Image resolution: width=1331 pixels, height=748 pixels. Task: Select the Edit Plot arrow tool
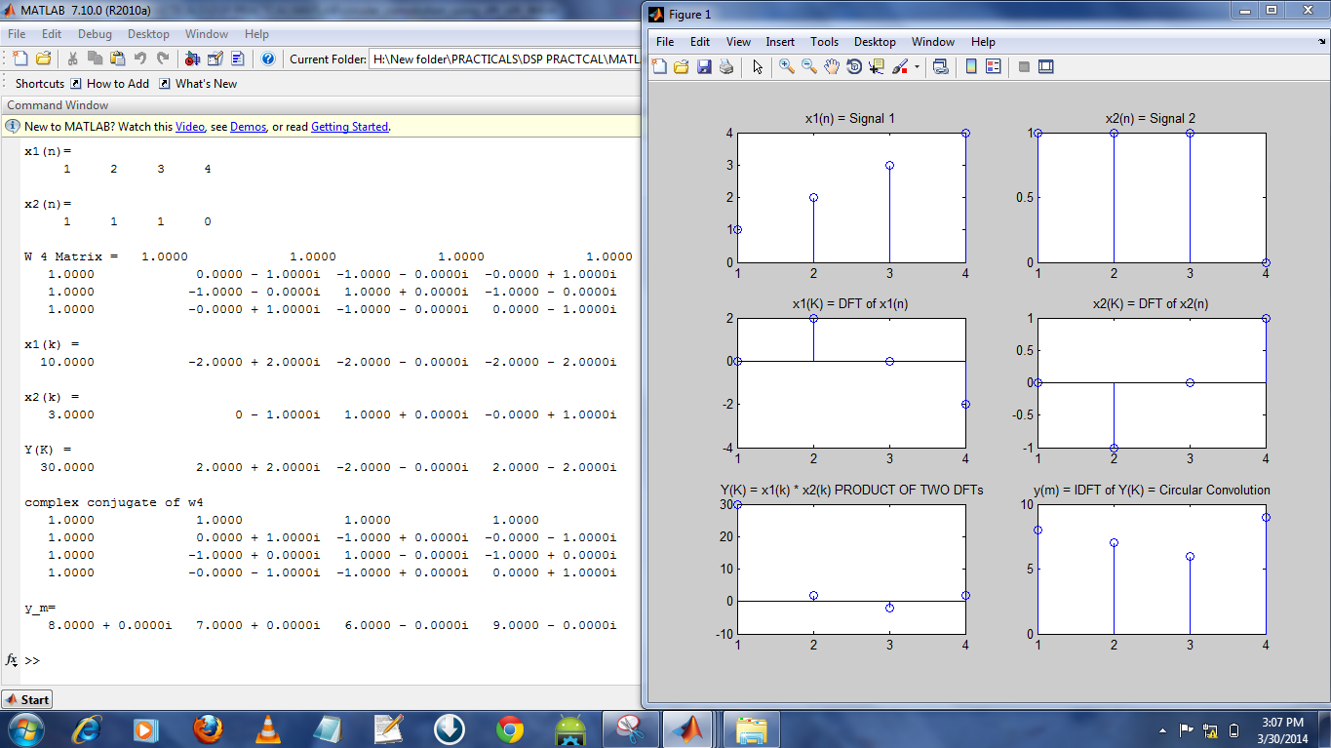click(758, 66)
